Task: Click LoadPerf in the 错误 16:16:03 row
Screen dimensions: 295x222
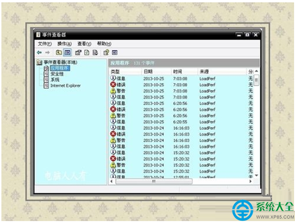Action: [207, 134]
